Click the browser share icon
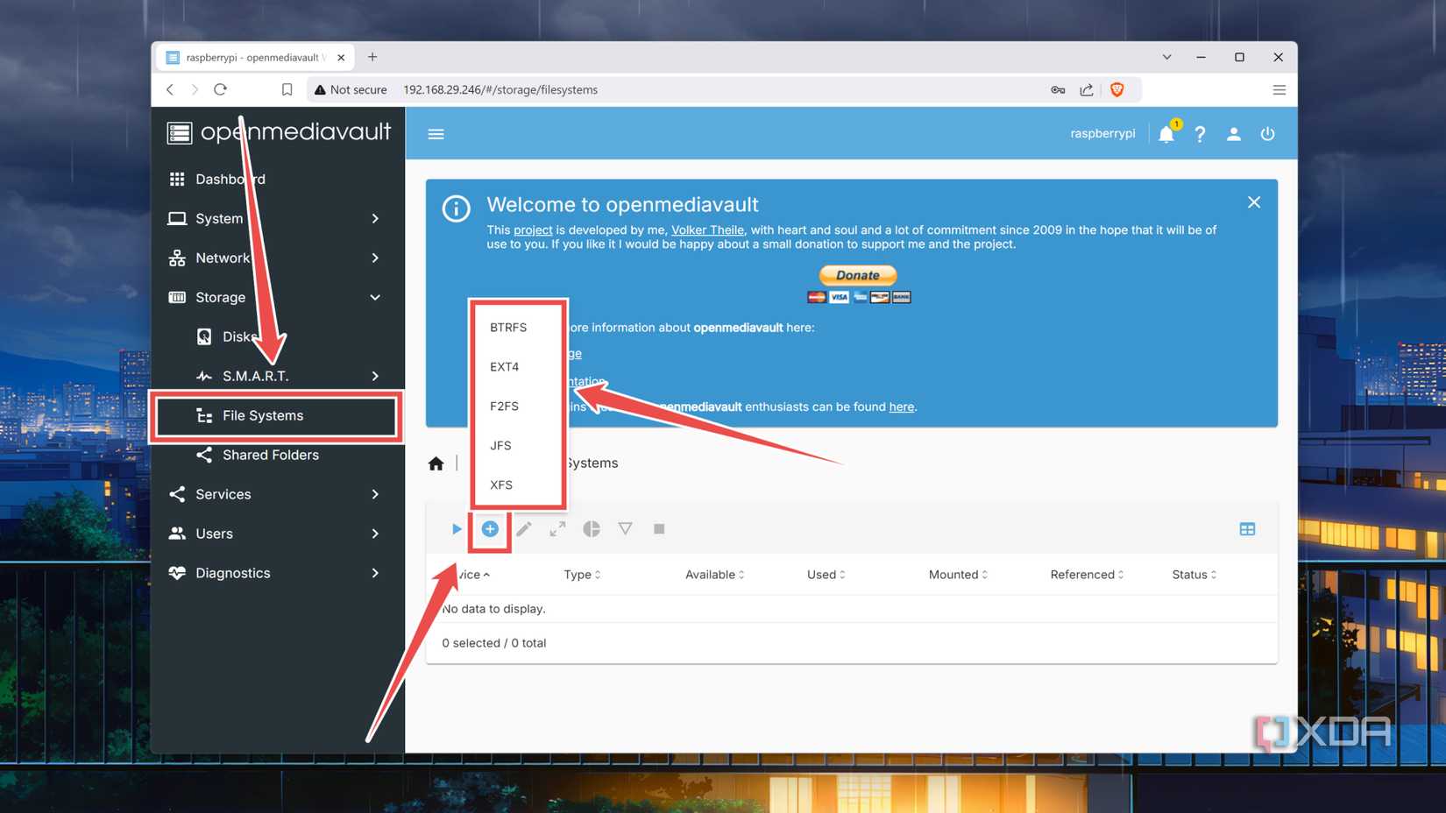Image resolution: width=1446 pixels, height=813 pixels. 1087,89
